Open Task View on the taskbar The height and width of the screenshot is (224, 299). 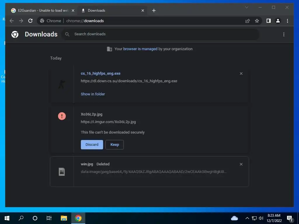click(x=49, y=218)
